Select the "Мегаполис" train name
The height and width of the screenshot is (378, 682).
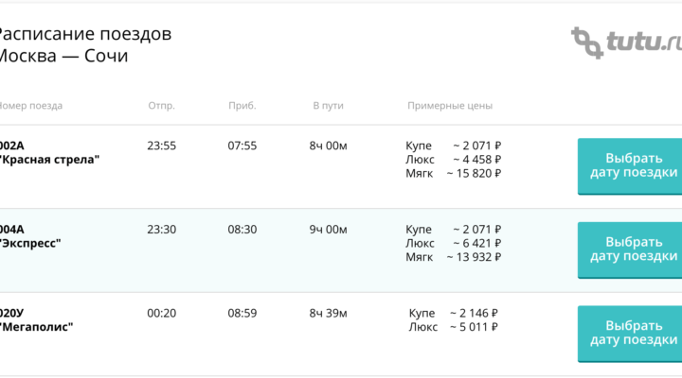37,327
